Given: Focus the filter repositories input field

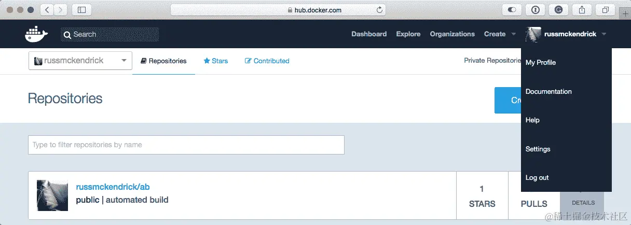Looking at the screenshot, I should click(x=186, y=145).
